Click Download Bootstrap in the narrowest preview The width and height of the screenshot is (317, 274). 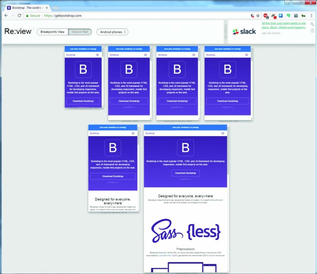83,101
